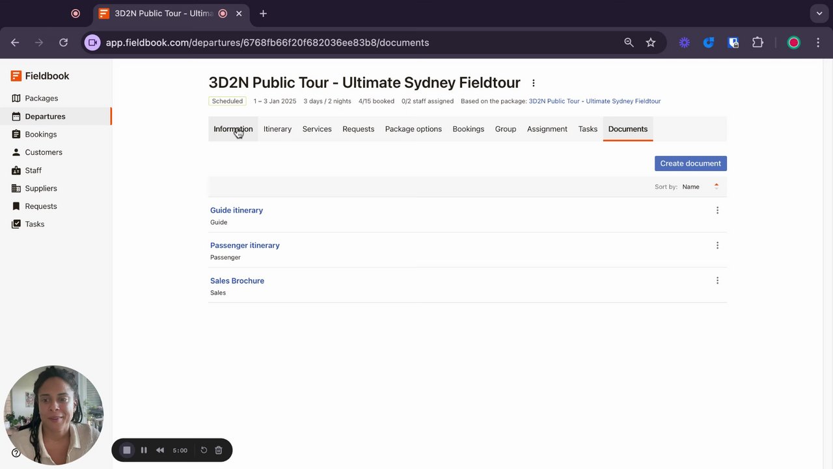Click the Tasks checklist icon in sidebar
The image size is (833, 469).
click(16, 224)
